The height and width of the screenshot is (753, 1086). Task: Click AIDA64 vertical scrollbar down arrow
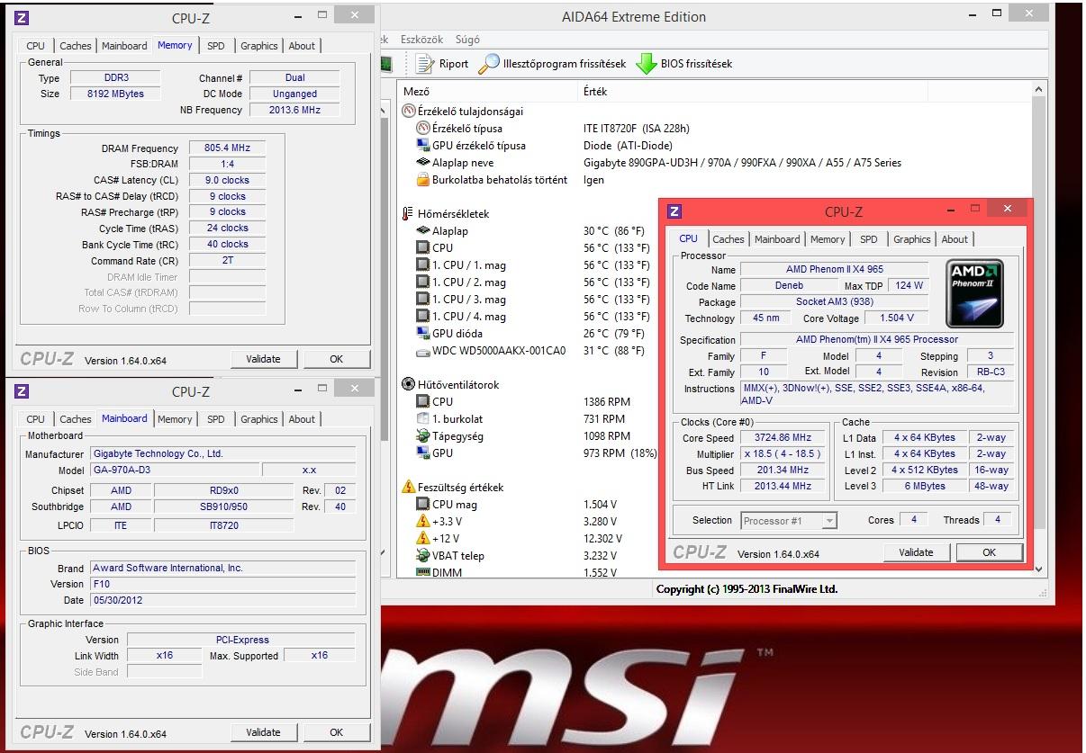(1039, 569)
